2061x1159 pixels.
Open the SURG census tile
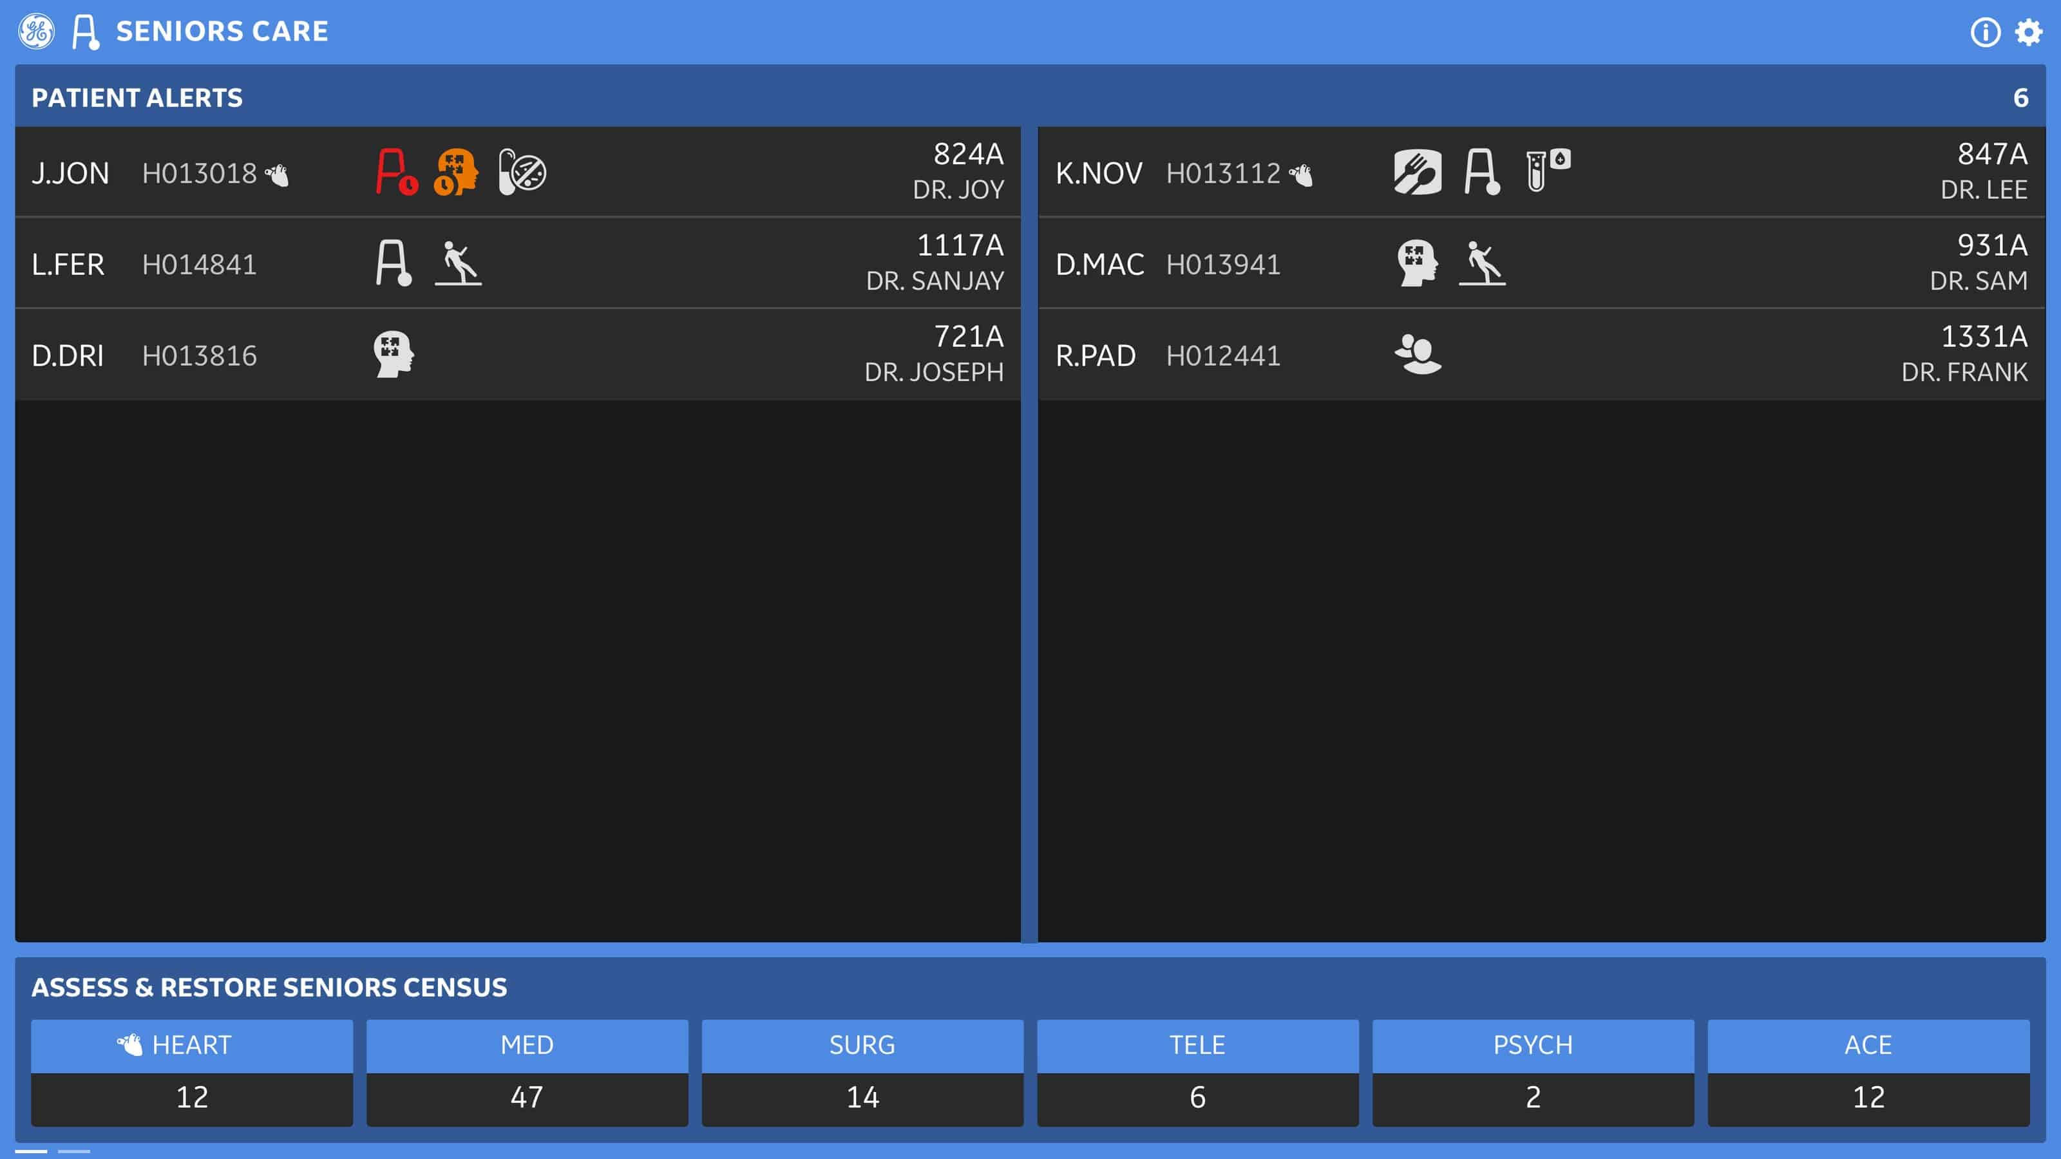click(862, 1073)
